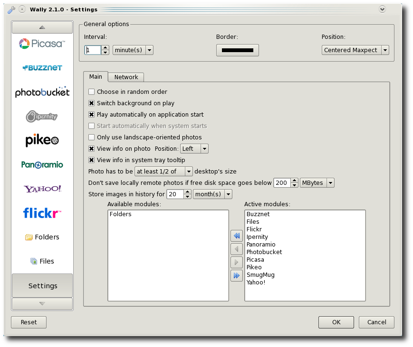Click the history 20 input field
This screenshot has width=413, height=347.
(175, 194)
